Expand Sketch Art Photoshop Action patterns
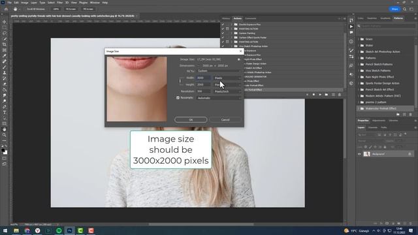The width and height of the screenshot is (418, 235). [x=359, y=52]
